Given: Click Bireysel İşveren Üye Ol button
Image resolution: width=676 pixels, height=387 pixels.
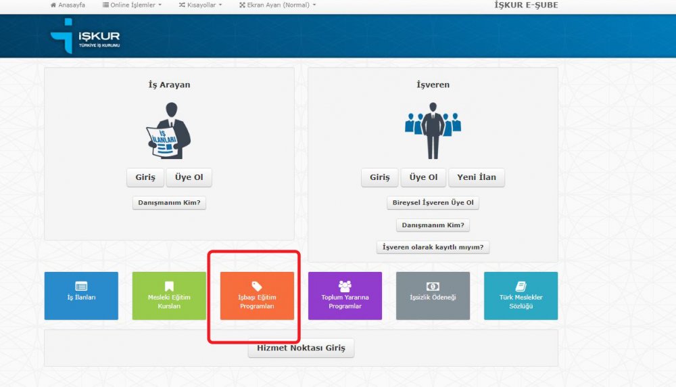Looking at the screenshot, I should (433, 203).
